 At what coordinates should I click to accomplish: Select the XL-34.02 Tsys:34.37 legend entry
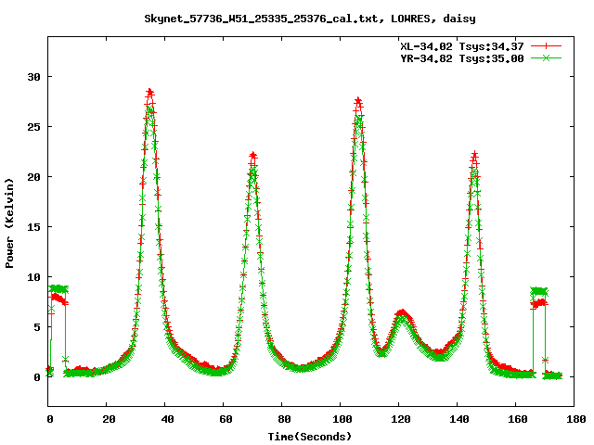(462, 46)
